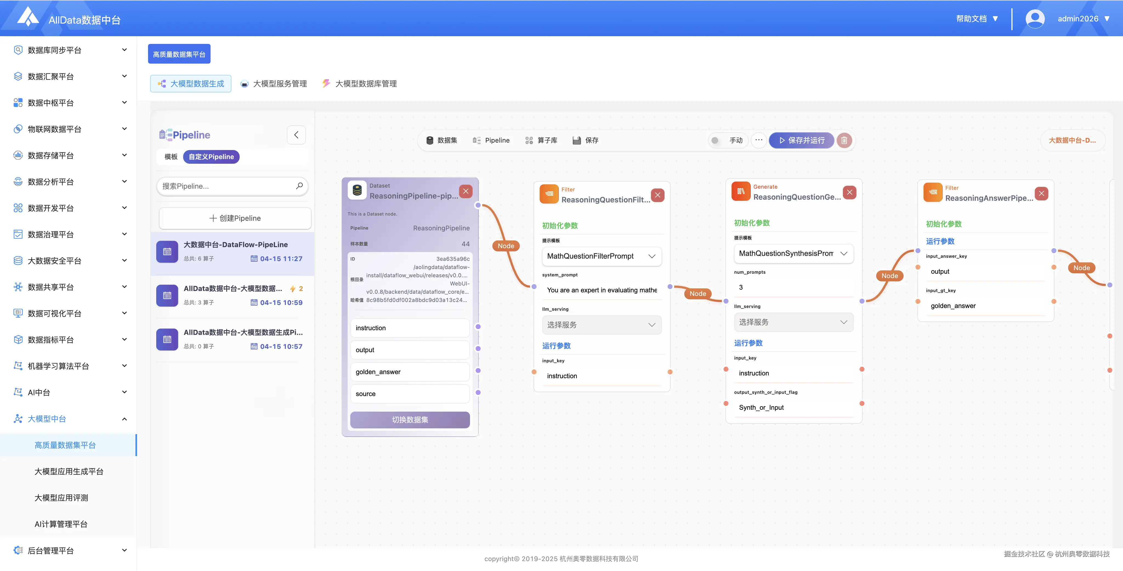Click the num_prompts input field showing 3
This screenshot has height=571, width=1123.
point(793,287)
